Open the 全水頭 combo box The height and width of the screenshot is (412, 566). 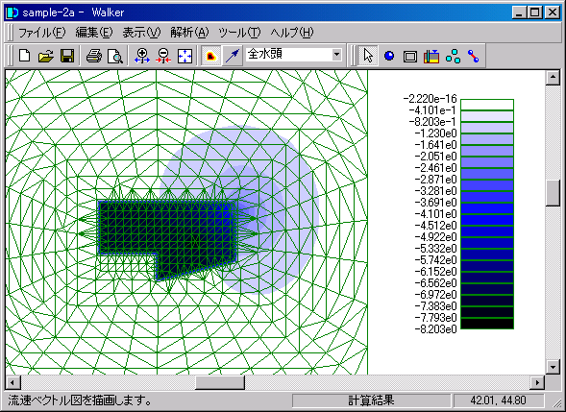click(294, 55)
